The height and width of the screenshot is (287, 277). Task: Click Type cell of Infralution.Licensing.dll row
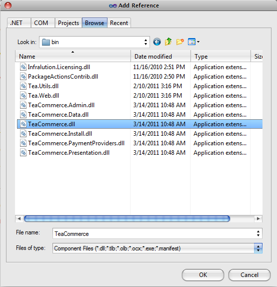[x=220, y=67]
